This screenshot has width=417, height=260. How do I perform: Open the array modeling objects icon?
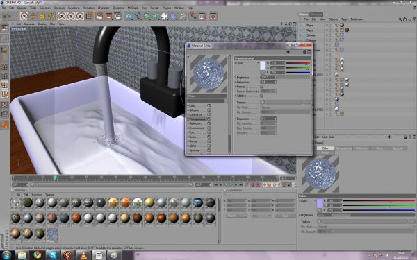[156, 16]
